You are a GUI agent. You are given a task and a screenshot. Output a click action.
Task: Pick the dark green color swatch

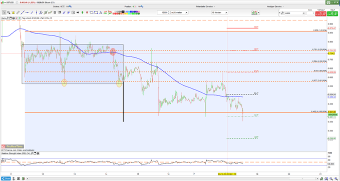[139, 13]
